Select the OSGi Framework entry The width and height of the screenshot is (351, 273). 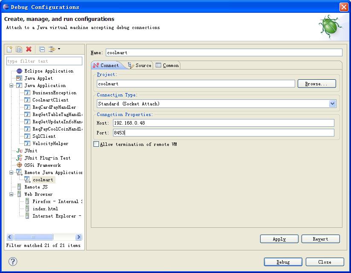[x=42, y=166]
